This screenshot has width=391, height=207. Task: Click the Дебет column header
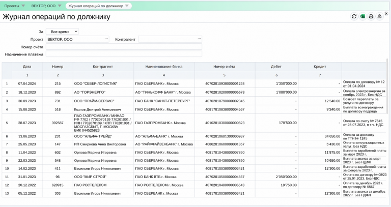click(276, 67)
